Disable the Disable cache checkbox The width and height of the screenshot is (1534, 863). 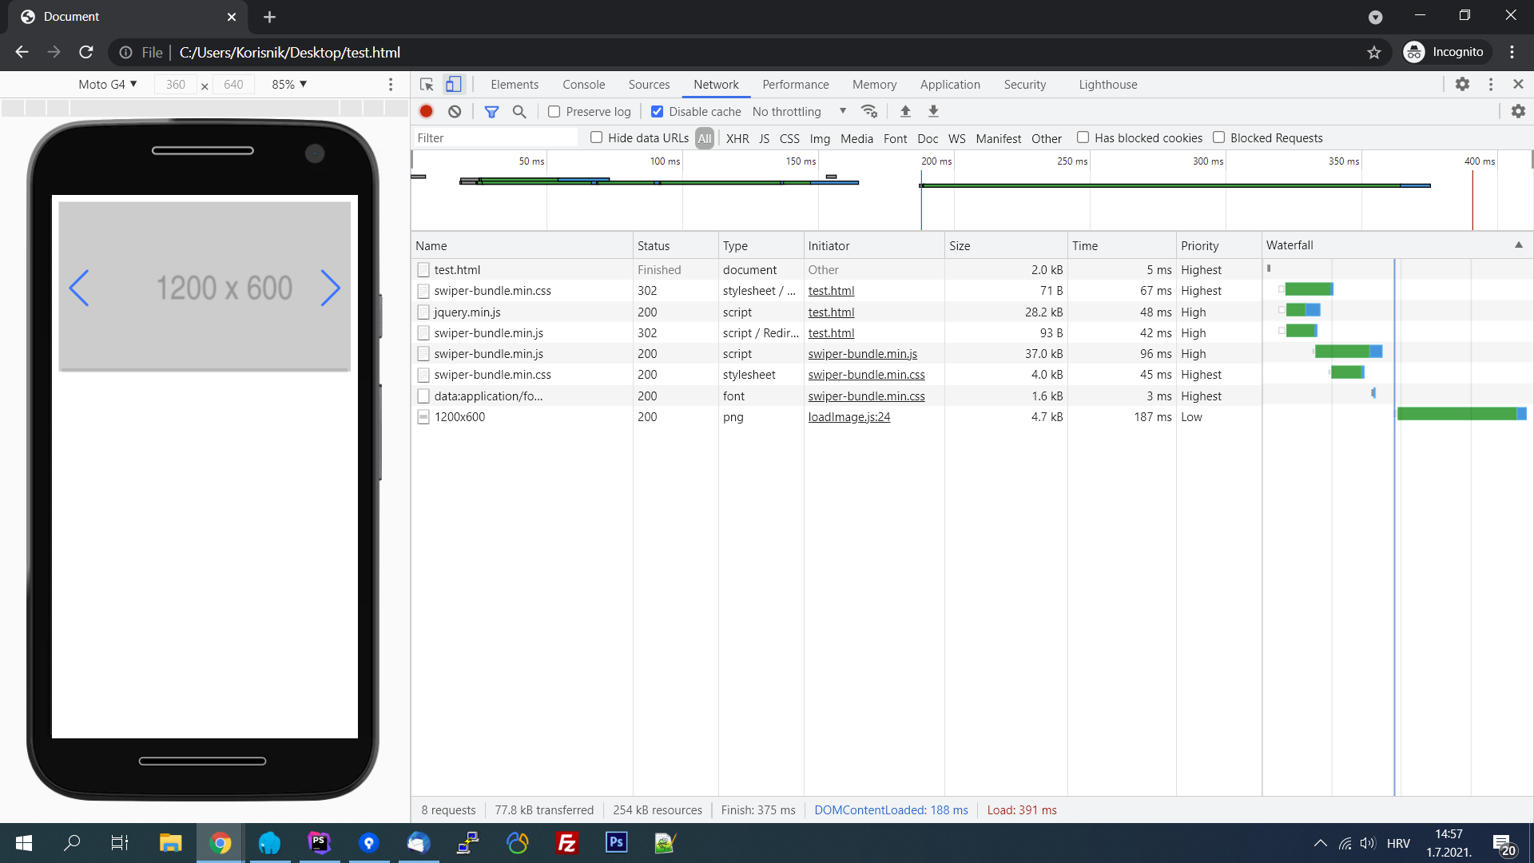(x=658, y=111)
